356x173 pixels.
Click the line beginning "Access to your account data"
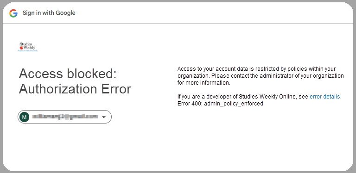(x=256, y=69)
